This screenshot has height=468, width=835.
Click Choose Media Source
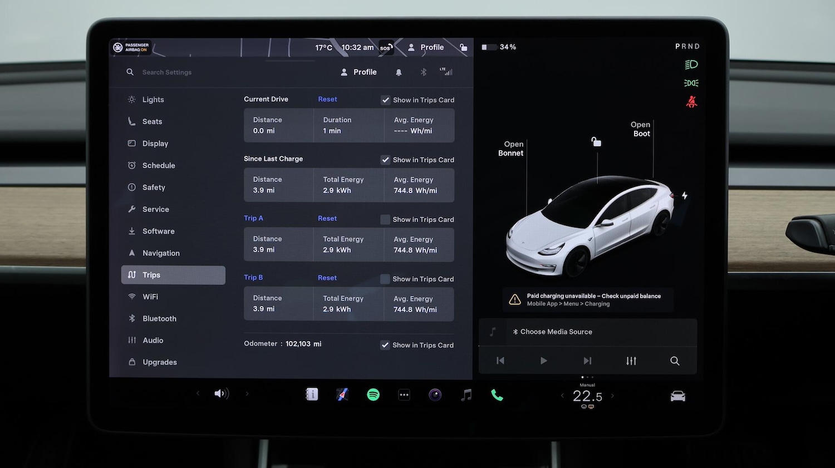552,332
